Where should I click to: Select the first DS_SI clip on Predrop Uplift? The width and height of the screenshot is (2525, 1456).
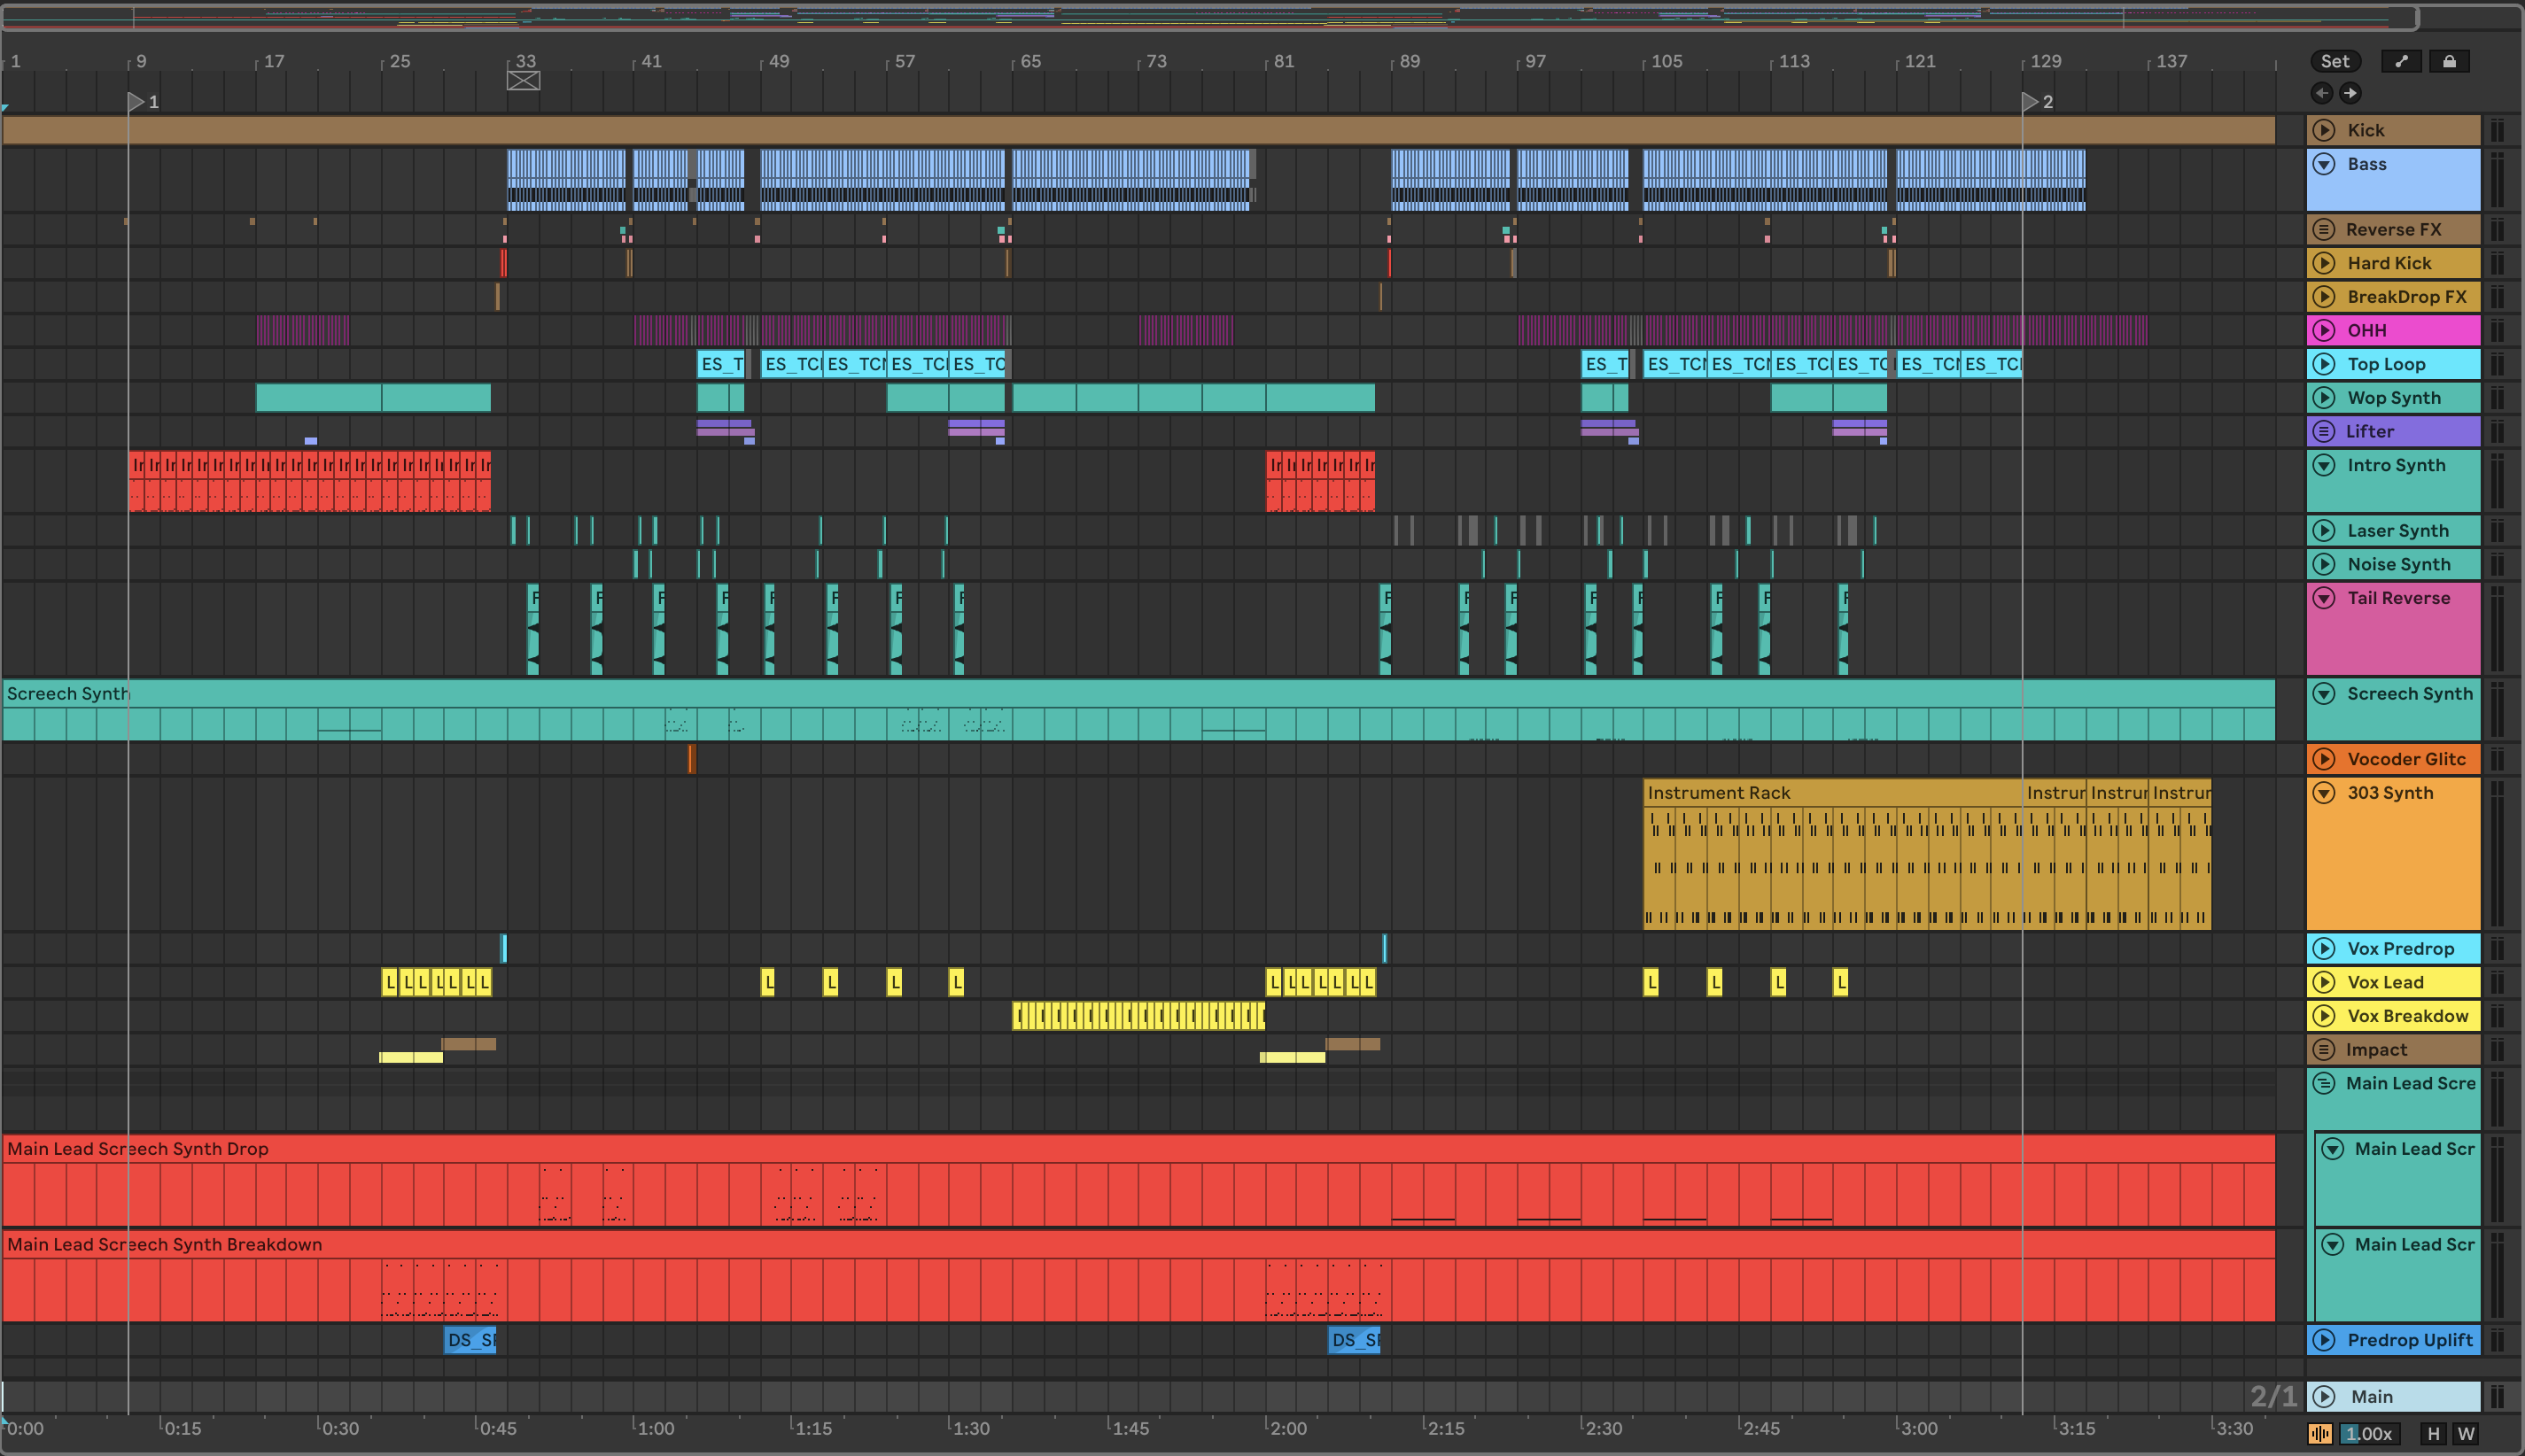(x=470, y=1340)
